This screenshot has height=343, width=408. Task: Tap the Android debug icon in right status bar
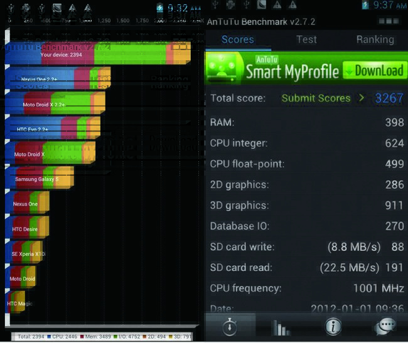coord(228,6)
